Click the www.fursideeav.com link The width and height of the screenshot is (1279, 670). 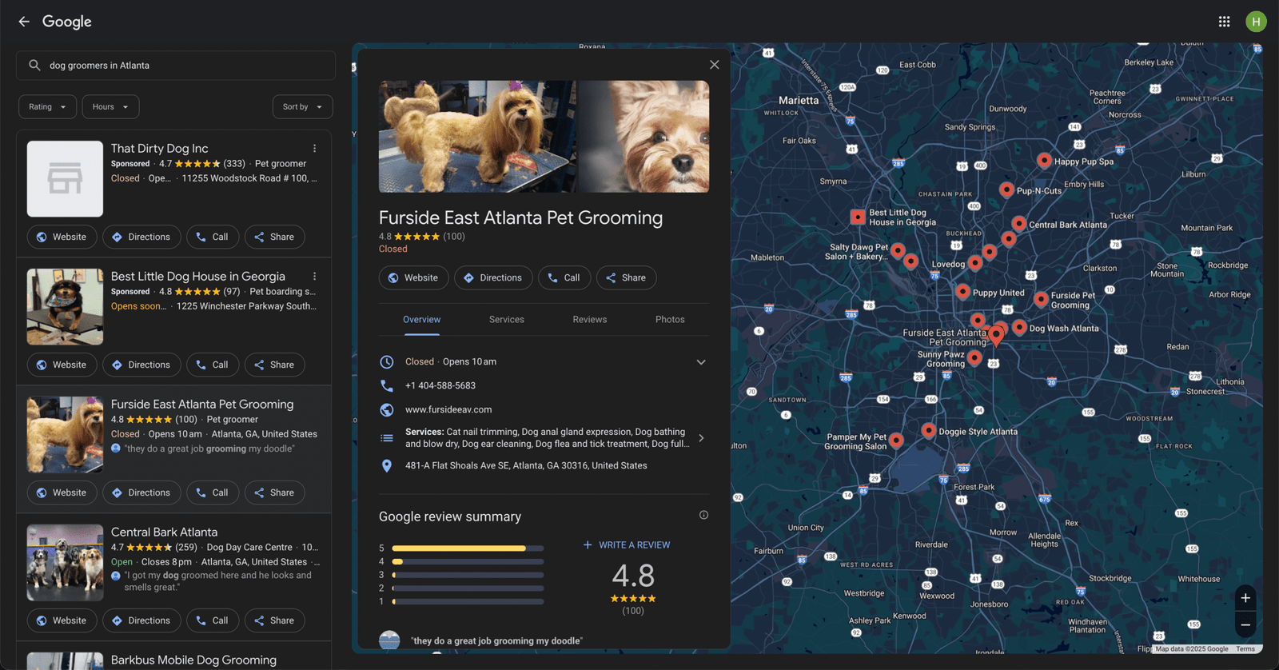[448, 409]
